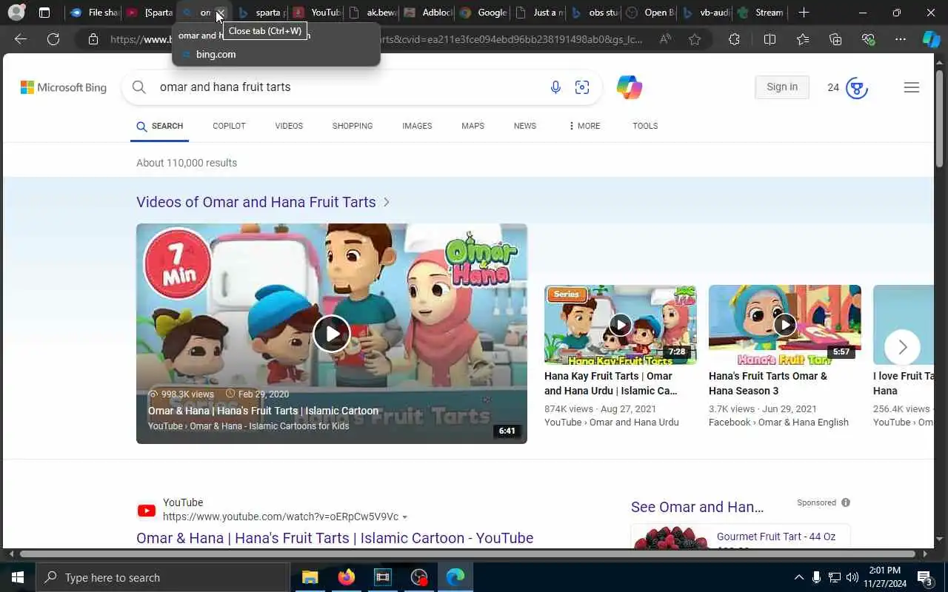948x592 pixels.
Task: Refresh the current page
Action: pos(53,39)
